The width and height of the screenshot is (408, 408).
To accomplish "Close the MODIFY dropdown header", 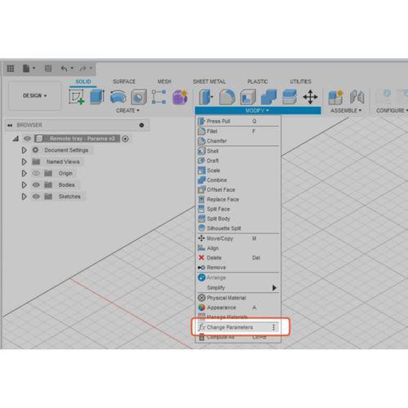I will (258, 110).
